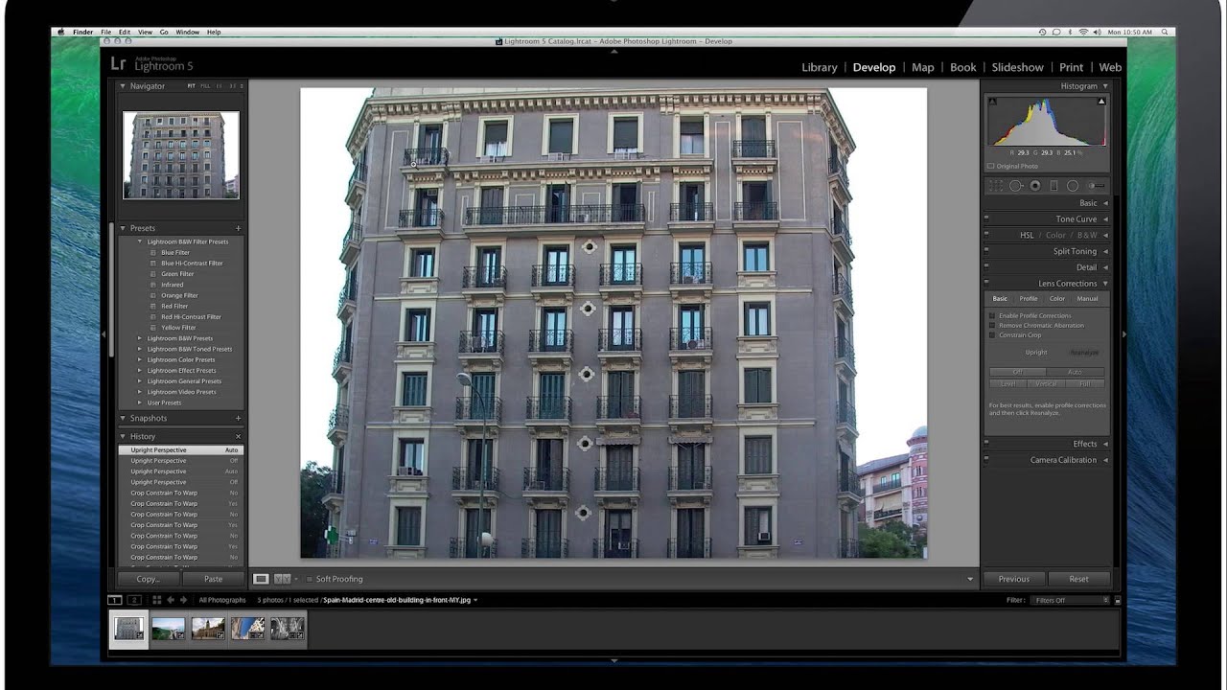
Task: Click the Copy... button
Action: [x=148, y=579]
